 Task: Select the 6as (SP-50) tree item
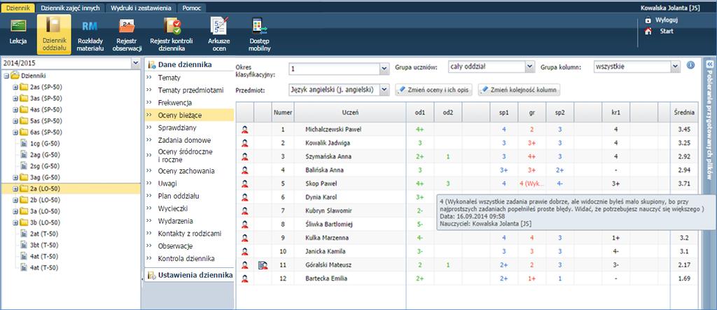coord(45,132)
